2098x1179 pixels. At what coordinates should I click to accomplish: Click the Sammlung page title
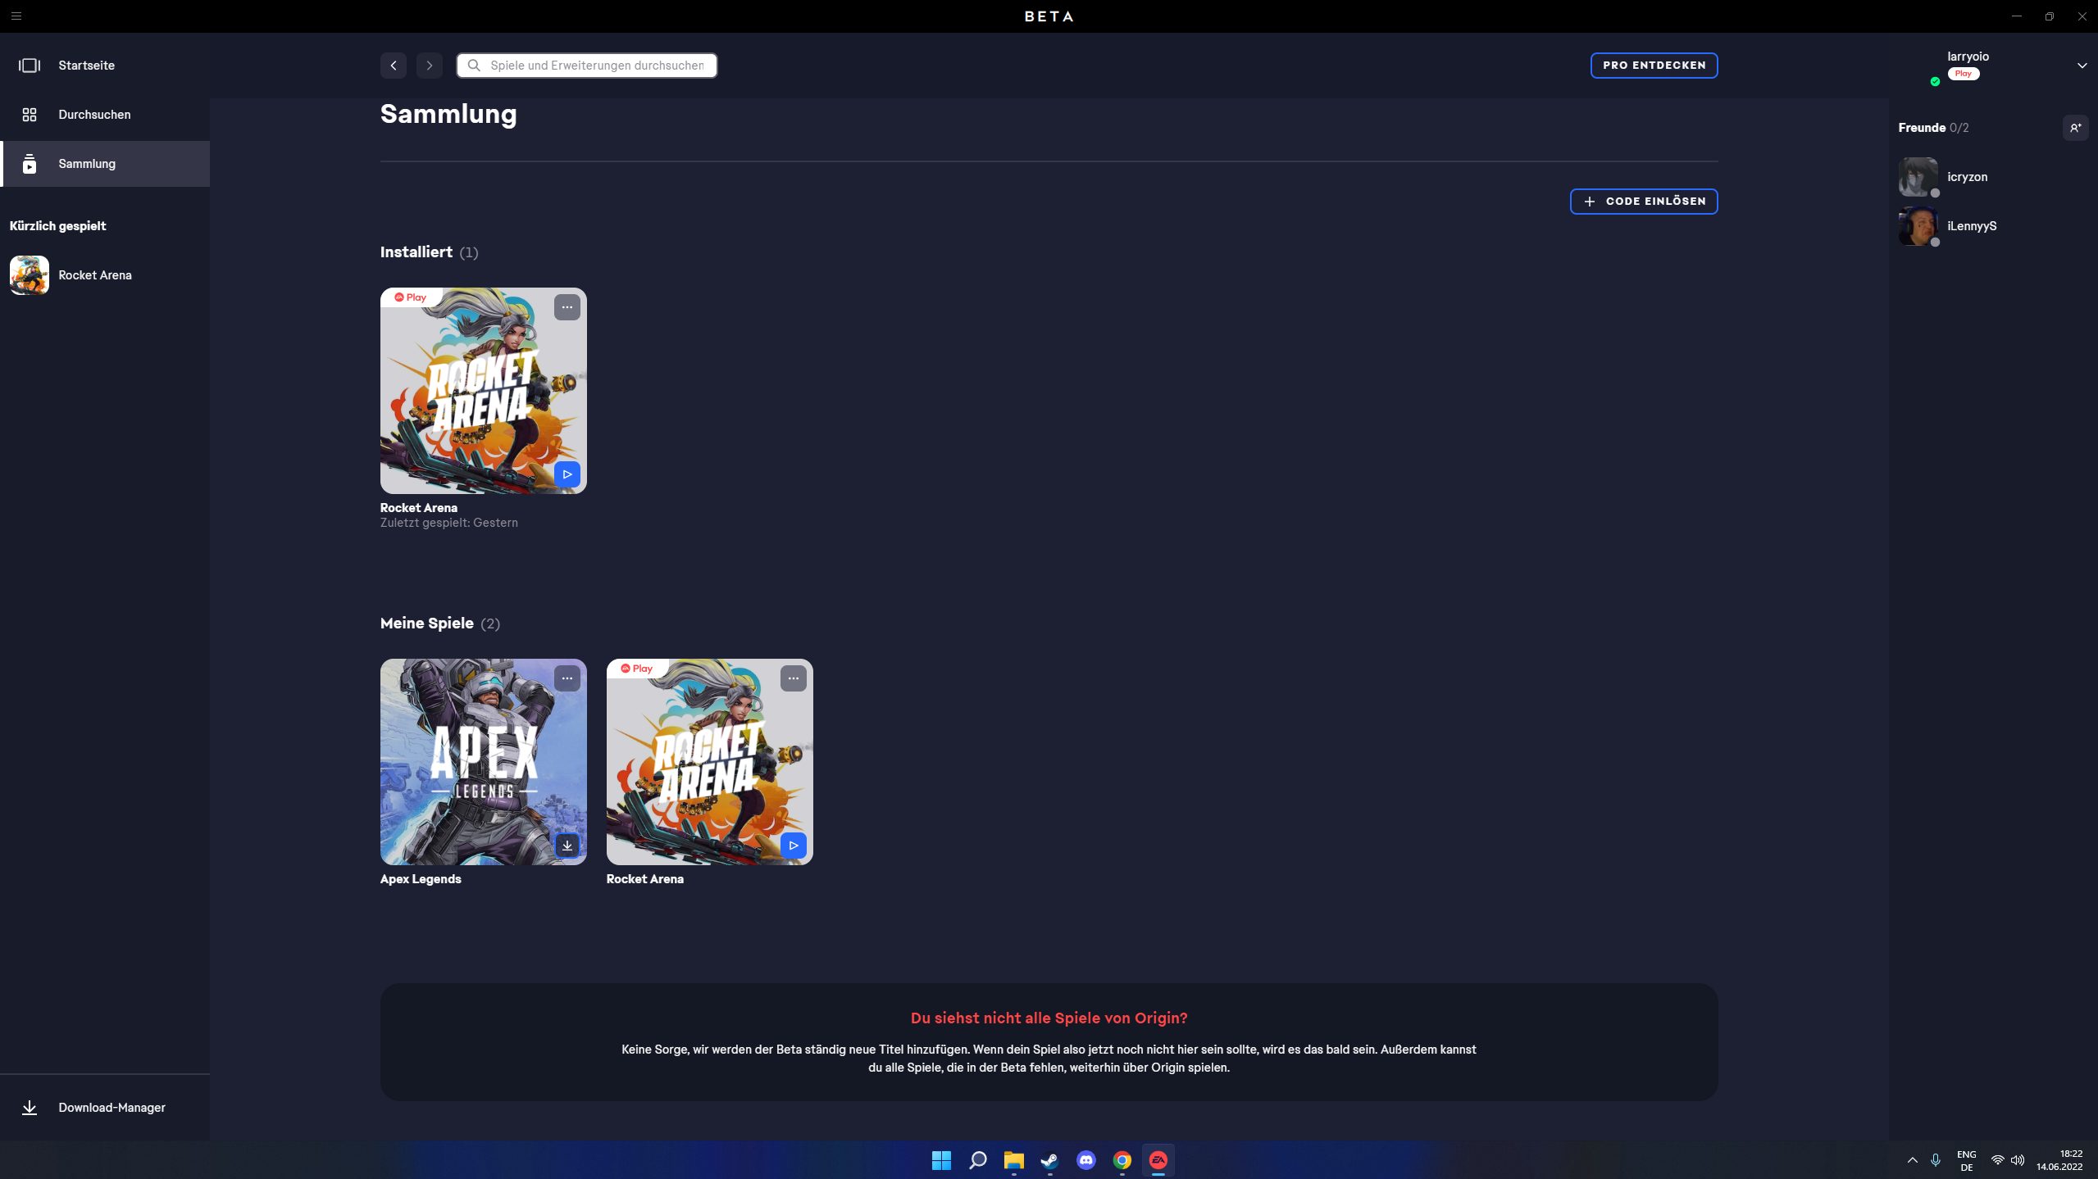coord(448,114)
